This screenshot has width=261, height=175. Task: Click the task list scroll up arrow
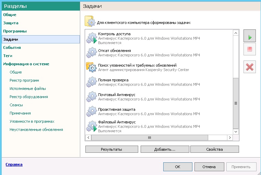point(236,33)
